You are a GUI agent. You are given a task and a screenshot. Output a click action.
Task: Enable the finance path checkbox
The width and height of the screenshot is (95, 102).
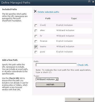coord(36,41)
